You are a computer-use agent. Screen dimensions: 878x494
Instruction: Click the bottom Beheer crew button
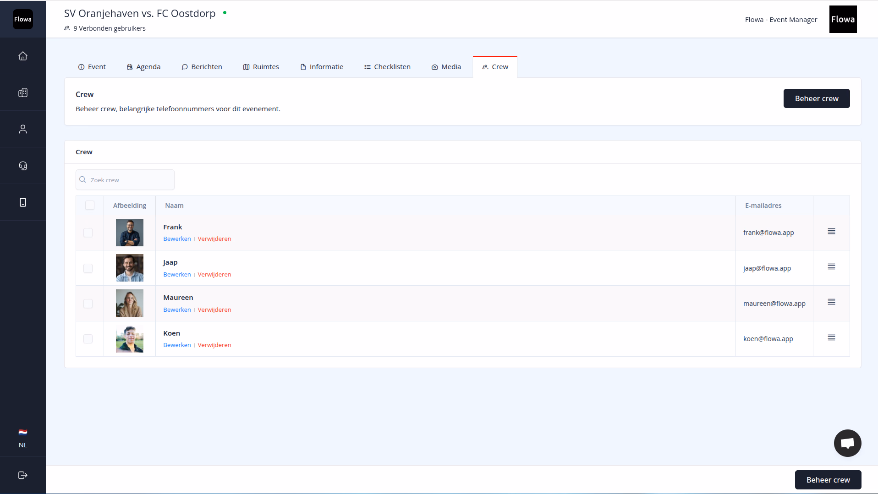(x=828, y=480)
